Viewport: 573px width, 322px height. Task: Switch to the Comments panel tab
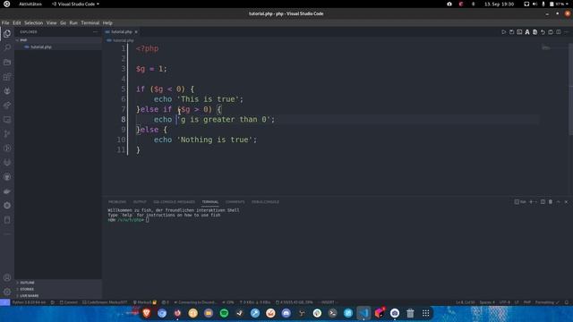[235, 202]
